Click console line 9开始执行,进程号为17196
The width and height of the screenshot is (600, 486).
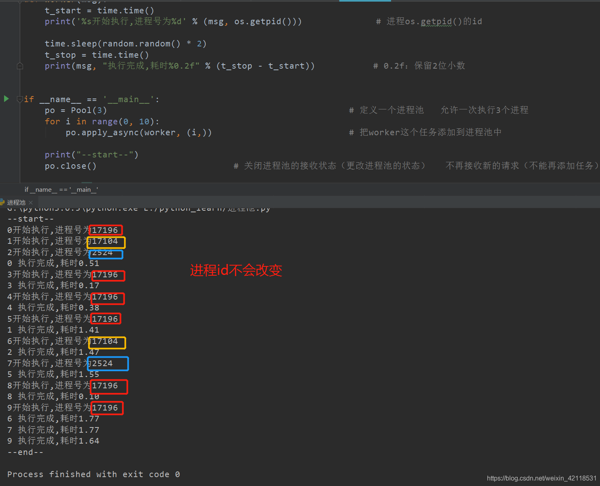[x=63, y=408]
